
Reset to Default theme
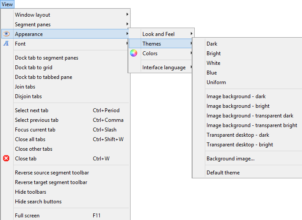(x=223, y=173)
